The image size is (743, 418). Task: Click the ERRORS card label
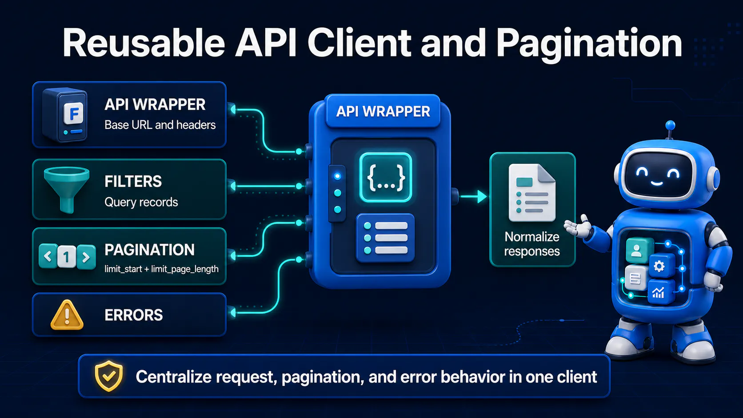(134, 315)
